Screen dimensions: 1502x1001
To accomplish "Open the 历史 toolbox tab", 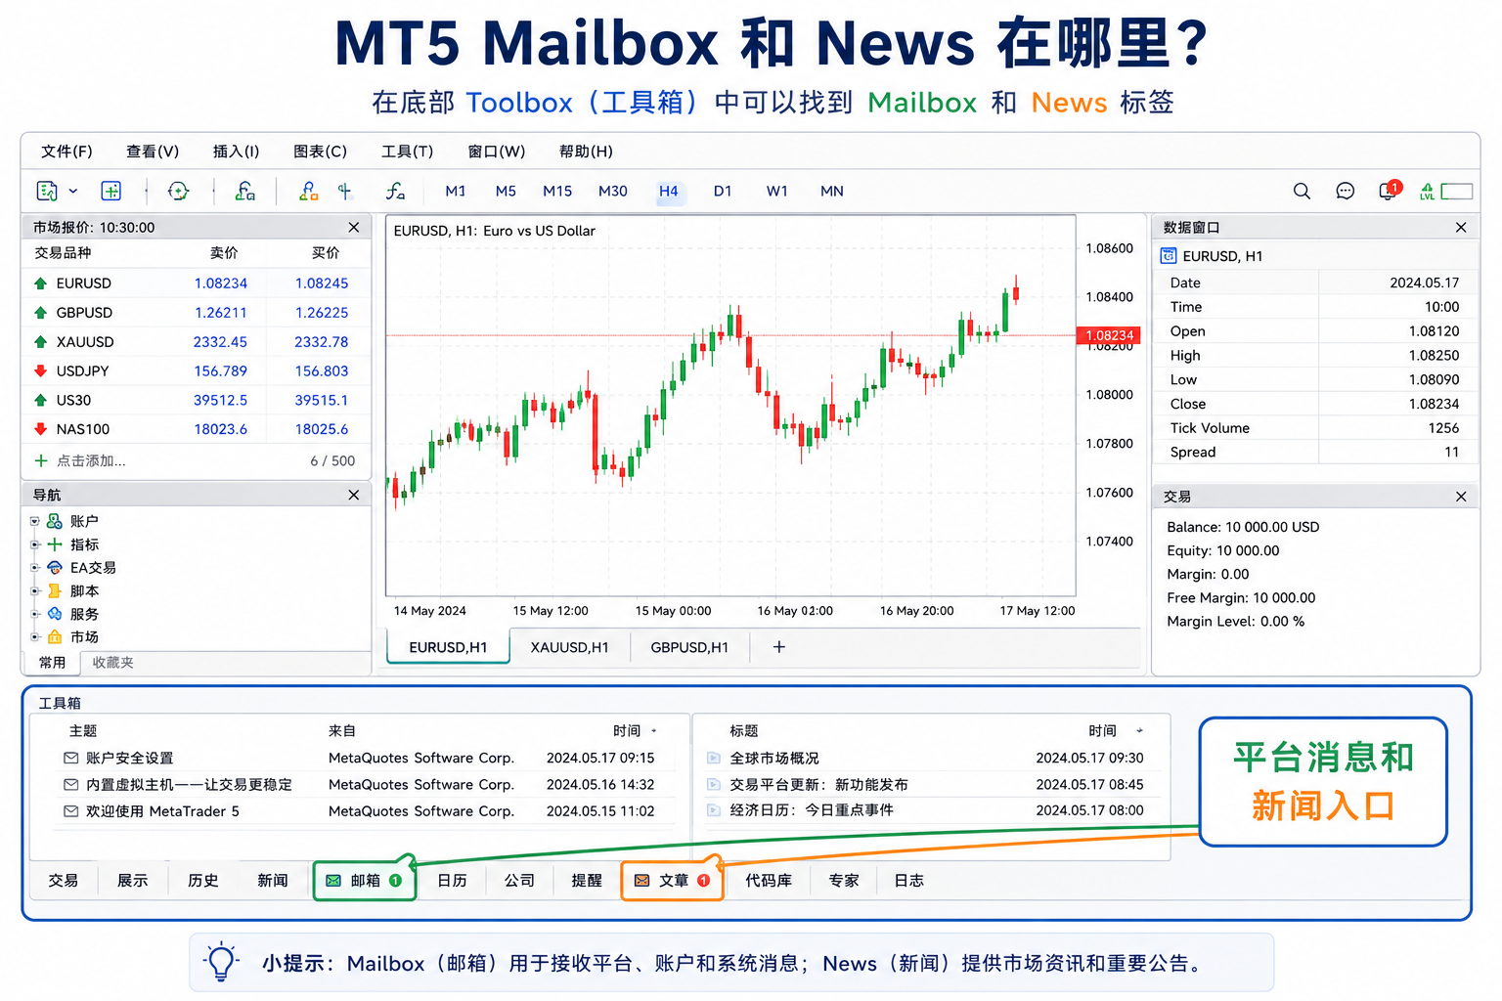I will [x=203, y=881].
